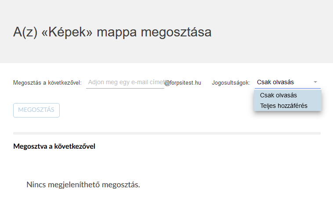Click the @forpsitest.hu domain suffix text
The image size is (333, 200).
point(183,83)
